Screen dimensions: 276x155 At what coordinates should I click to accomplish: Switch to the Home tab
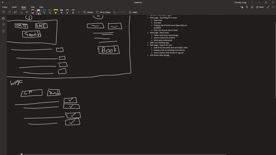pyautogui.click(x=5, y=7)
